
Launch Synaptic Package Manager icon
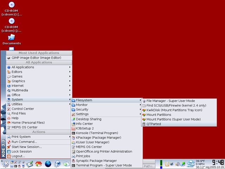click(x=73, y=161)
